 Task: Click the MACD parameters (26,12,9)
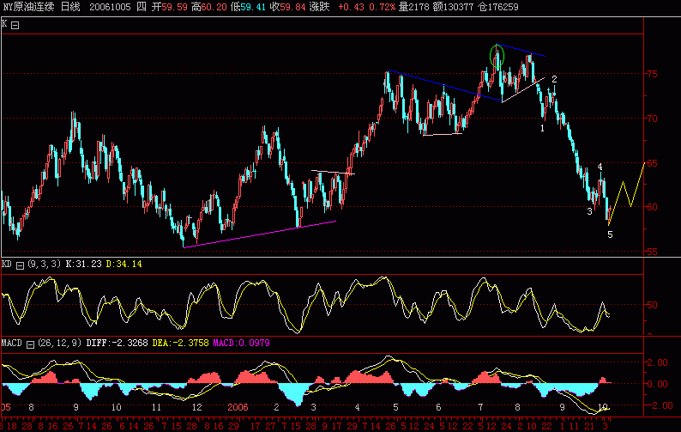pos(59,343)
